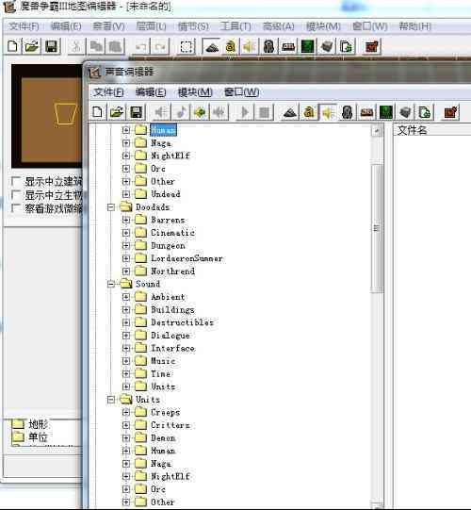471x510 pixels.
Task: Open Terrain editor from Sound Editor toolbar
Action: click(x=289, y=112)
